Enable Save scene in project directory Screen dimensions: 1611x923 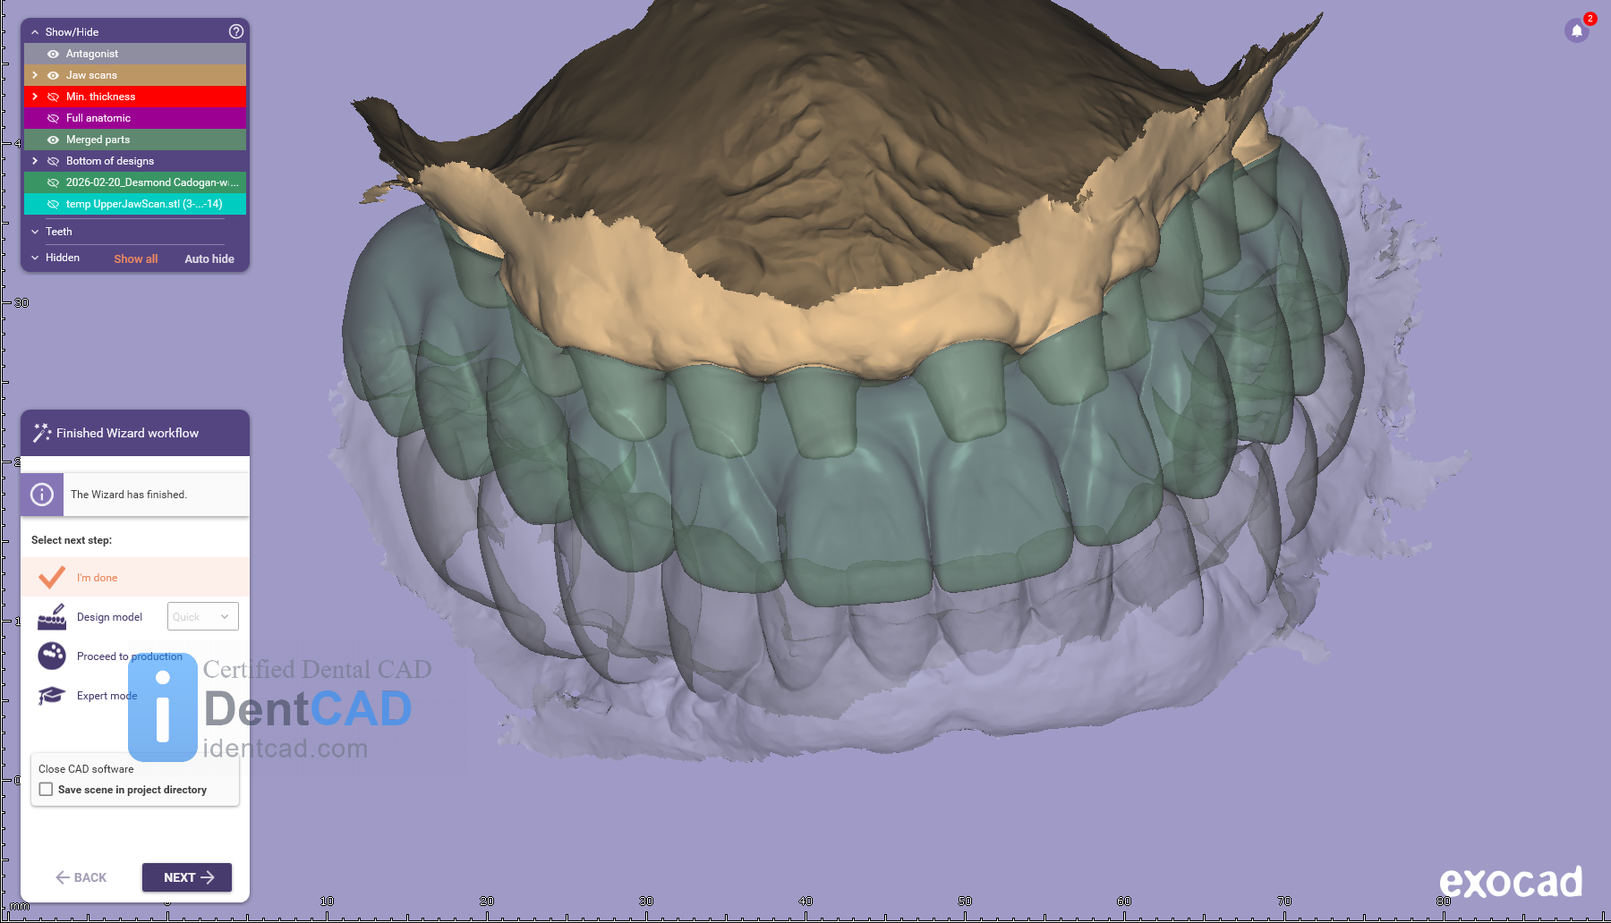[47, 790]
